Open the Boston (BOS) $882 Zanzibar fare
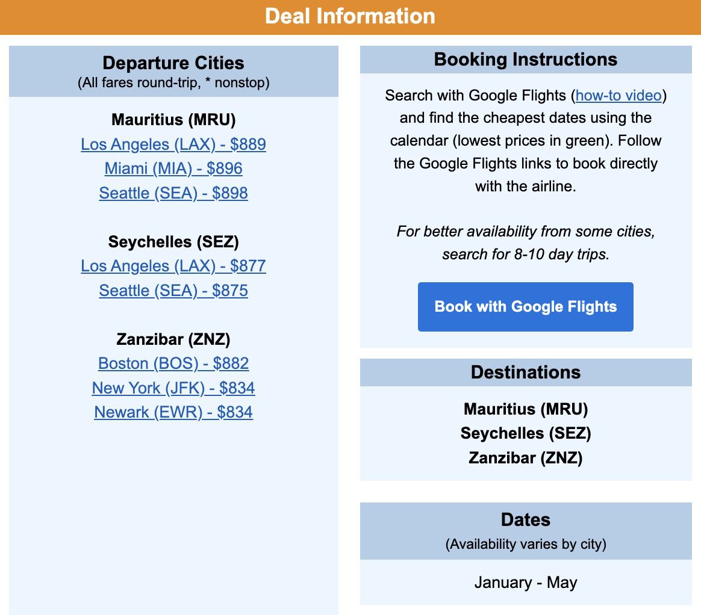The width and height of the screenshot is (701, 615). tap(173, 363)
